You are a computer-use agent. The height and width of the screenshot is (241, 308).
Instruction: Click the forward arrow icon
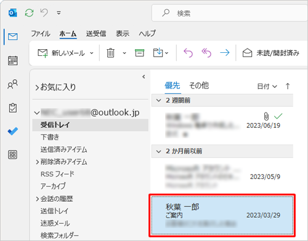tap(225, 53)
